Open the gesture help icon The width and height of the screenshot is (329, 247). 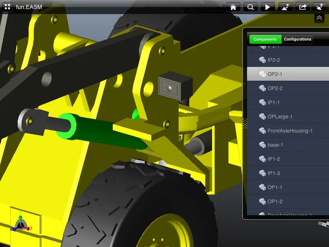pos(320,7)
